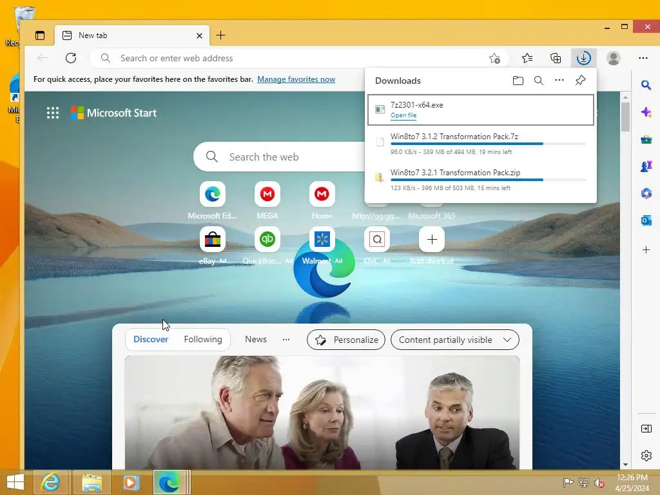Open media player taskbar icon
The image size is (660, 495).
[130, 482]
